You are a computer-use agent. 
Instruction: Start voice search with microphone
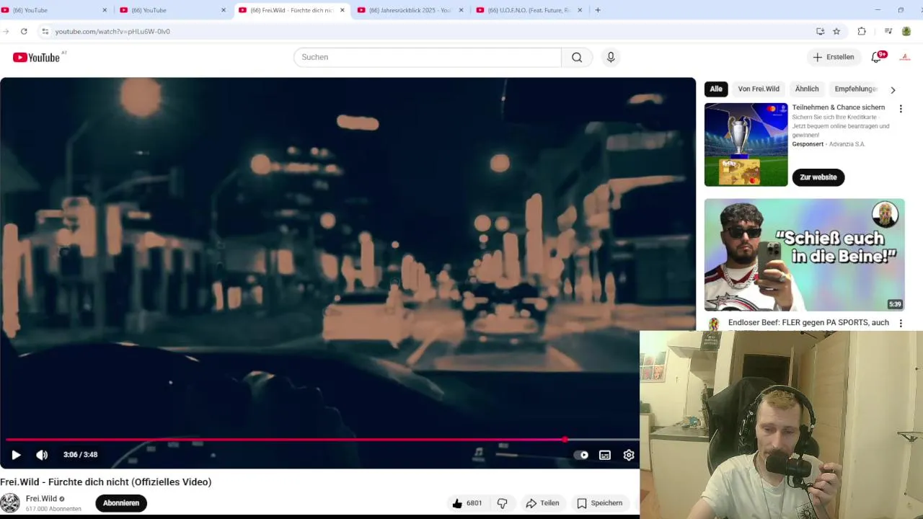coord(611,57)
